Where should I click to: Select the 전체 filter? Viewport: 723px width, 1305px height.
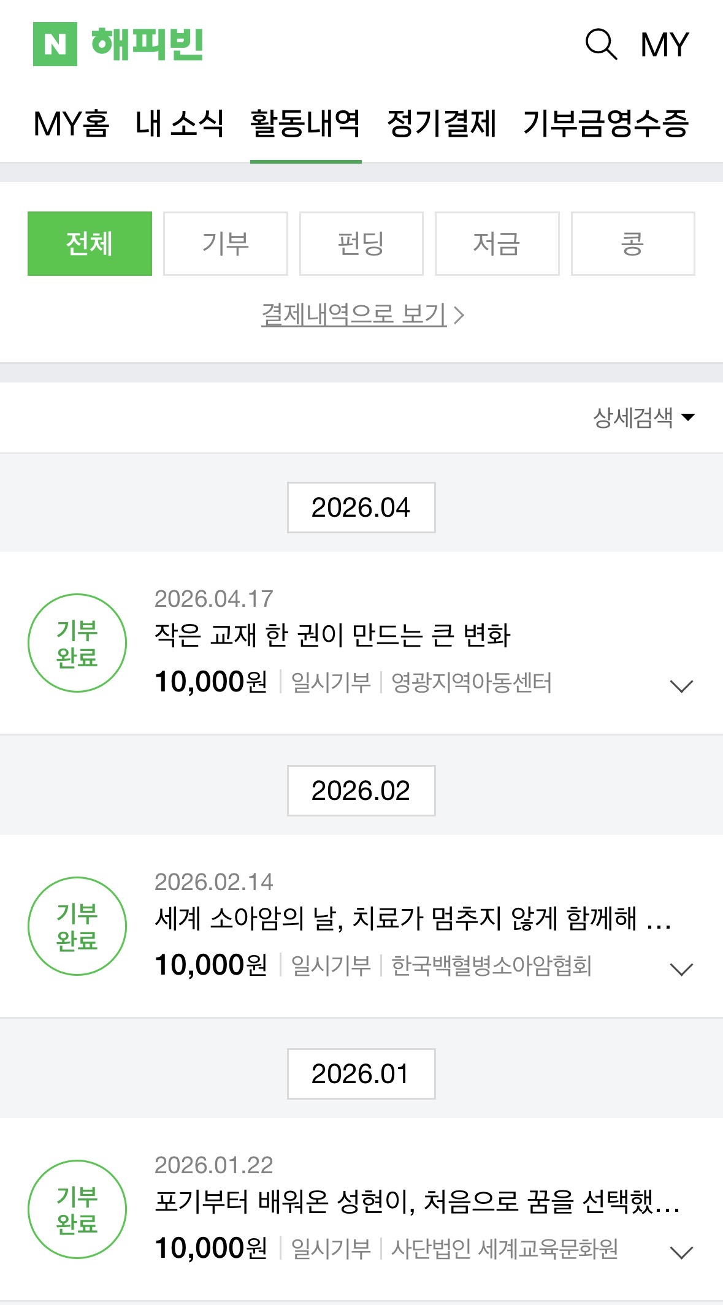[90, 243]
